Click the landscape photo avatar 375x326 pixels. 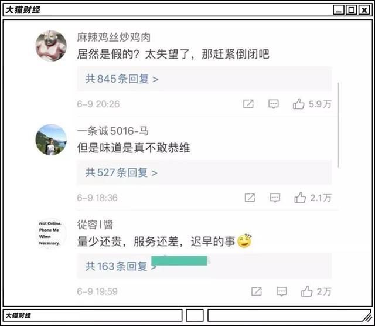coord(51,140)
